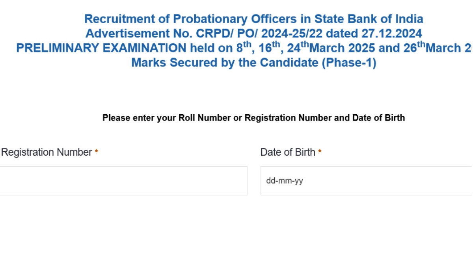Click the "Date of Birth" field label
The image size is (473, 266).
288,152
